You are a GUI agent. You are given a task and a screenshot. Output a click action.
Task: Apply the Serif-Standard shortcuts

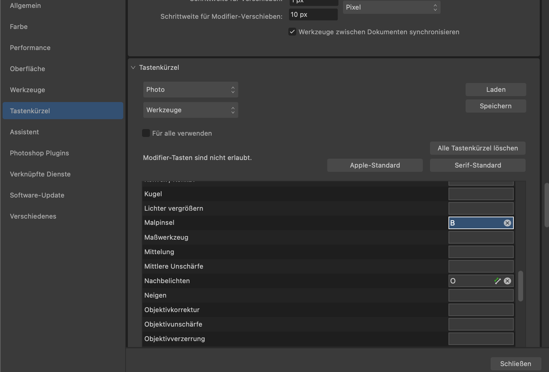pos(477,165)
